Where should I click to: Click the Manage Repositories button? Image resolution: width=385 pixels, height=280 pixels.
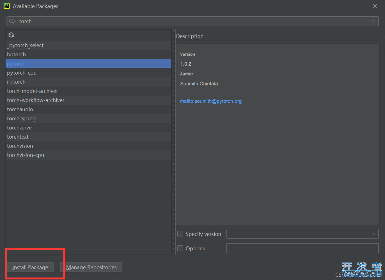(91, 267)
